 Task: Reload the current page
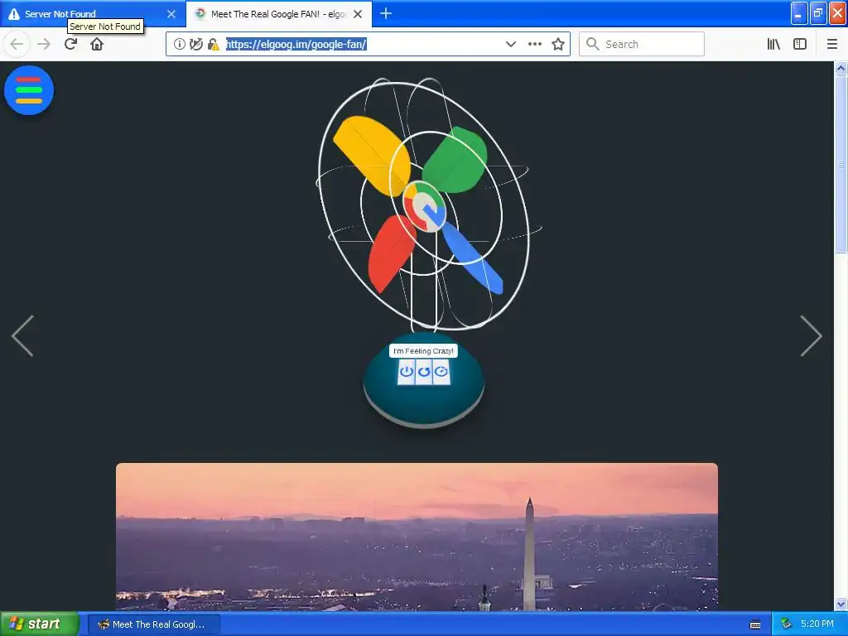tap(70, 44)
